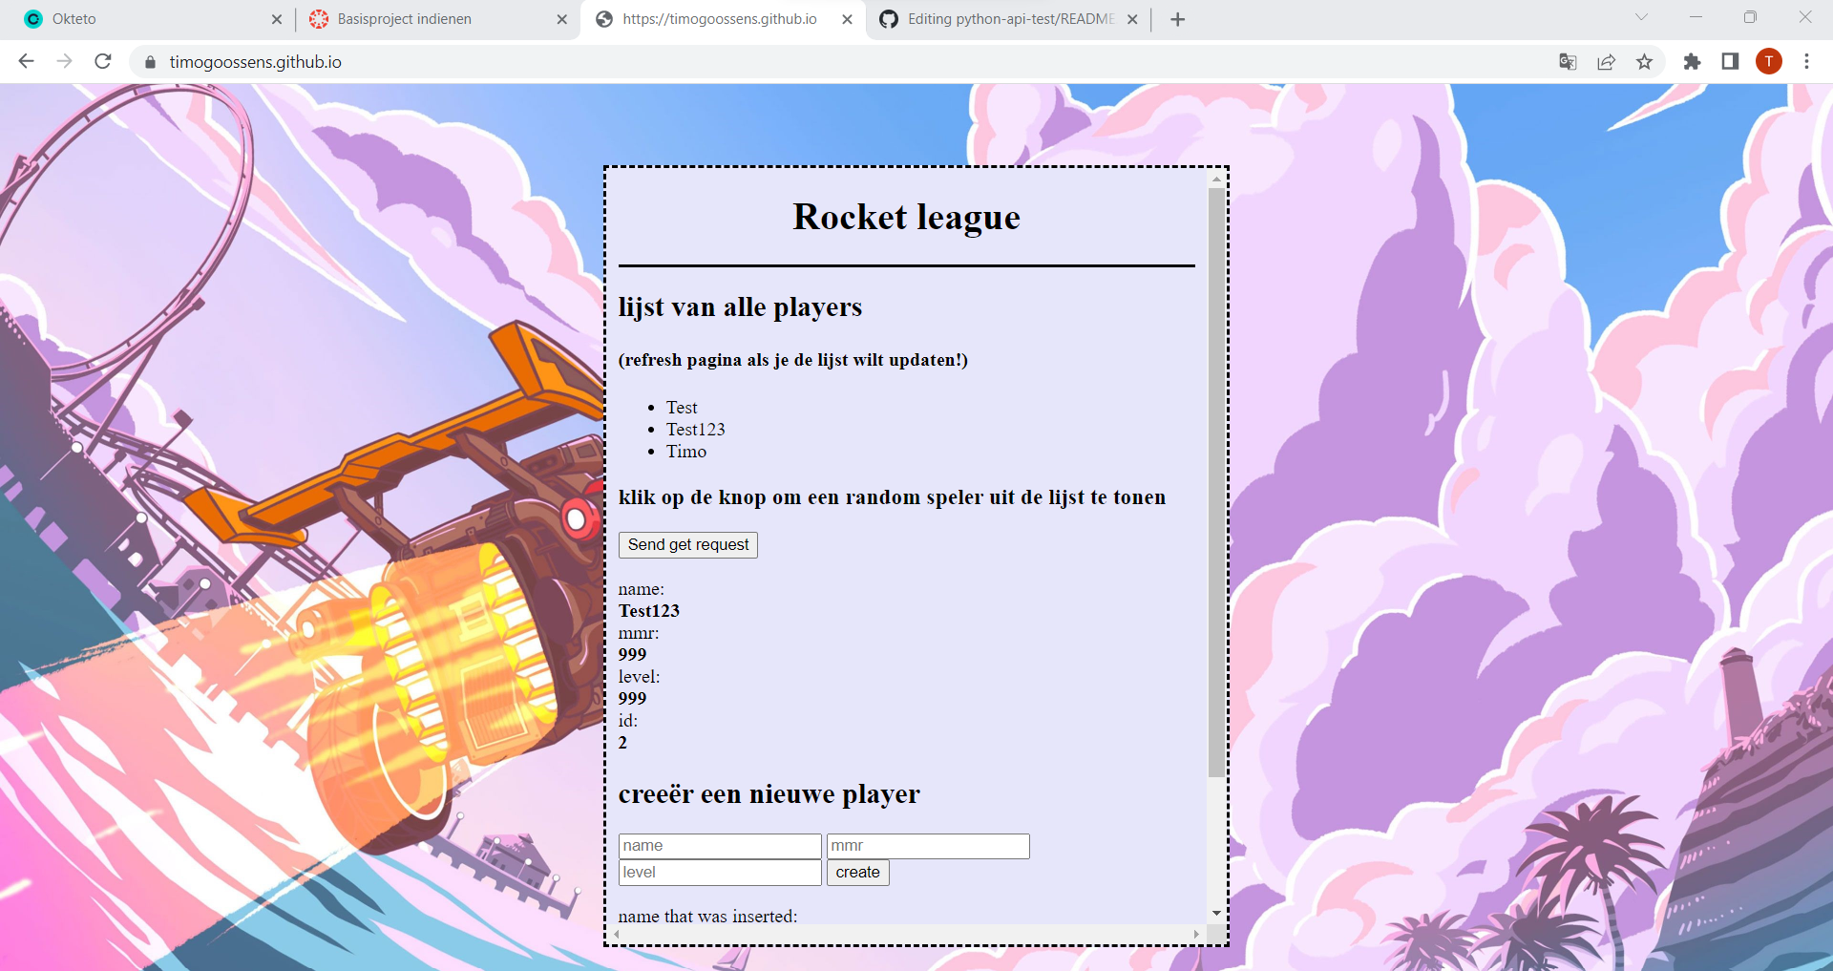
Task: Select the timogoossens.github.io tab
Action: coord(723,19)
